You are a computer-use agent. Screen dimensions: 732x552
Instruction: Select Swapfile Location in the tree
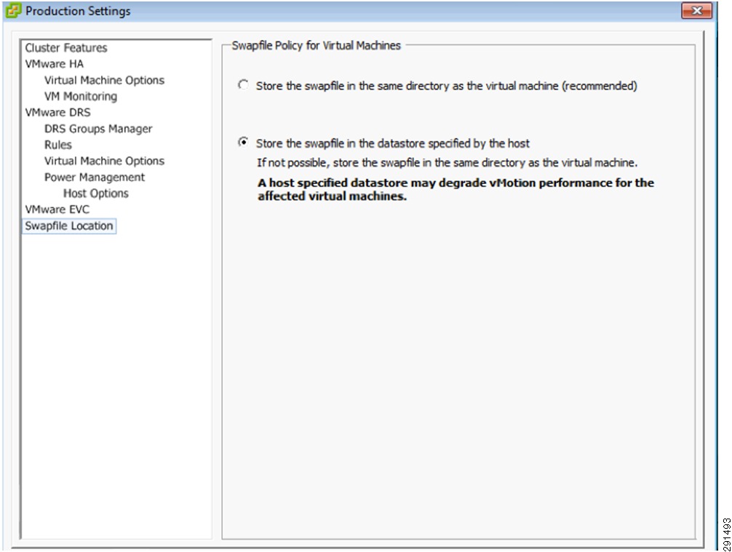[69, 226]
